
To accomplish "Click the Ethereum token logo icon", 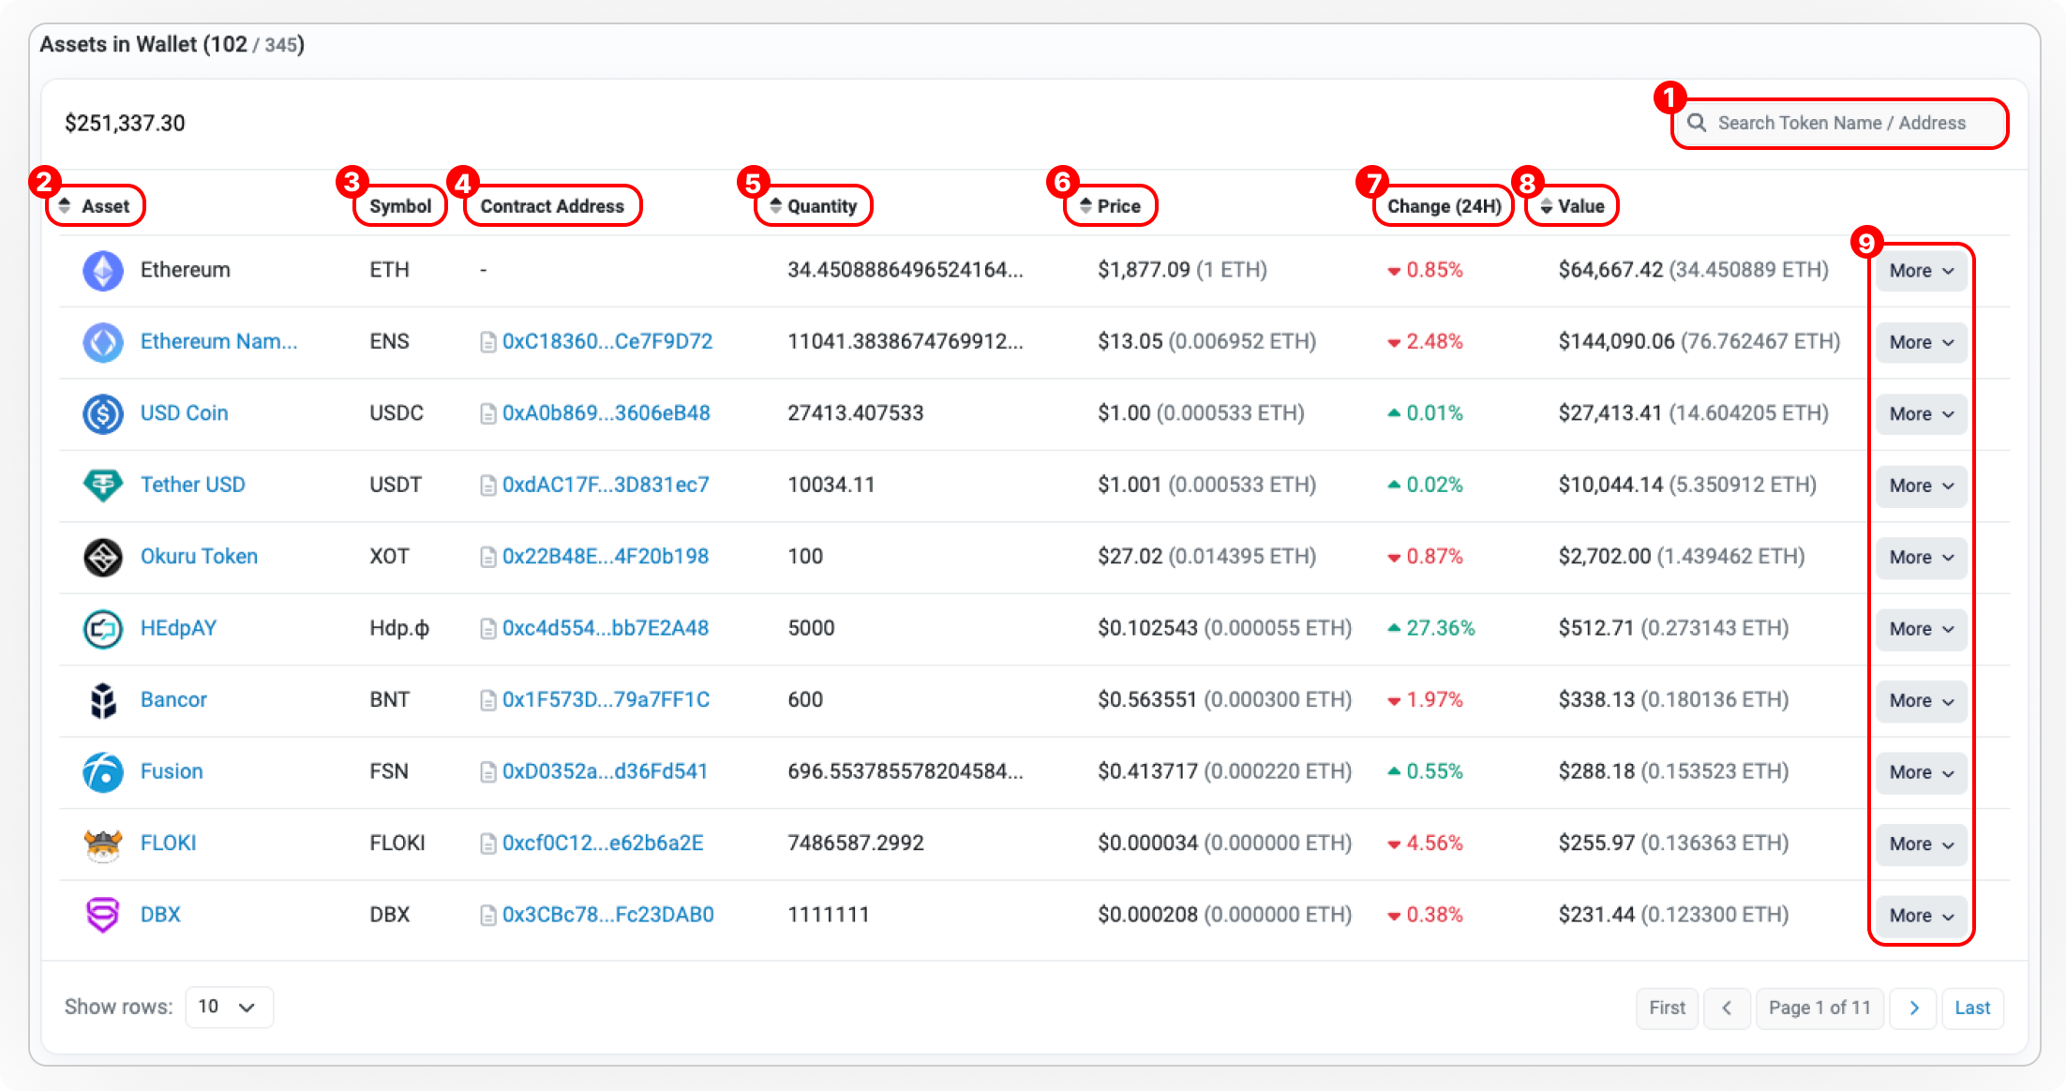I will [103, 271].
